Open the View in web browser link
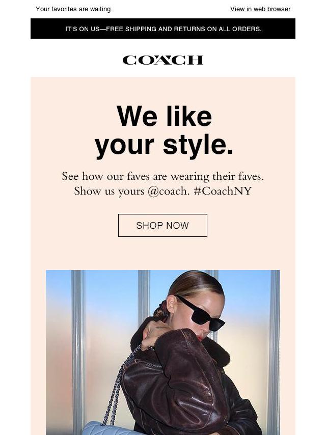The image size is (326, 435). [x=260, y=9]
